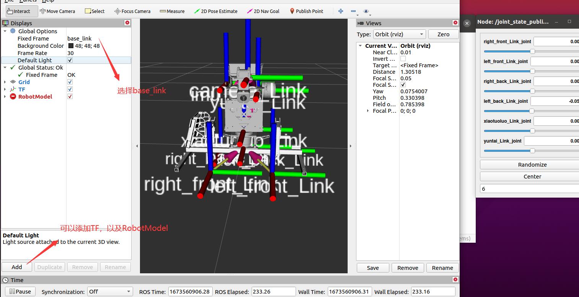Select the 2D Pose Estimate tool
The width and height of the screenshot is (579, 297).
coord(216,11)
